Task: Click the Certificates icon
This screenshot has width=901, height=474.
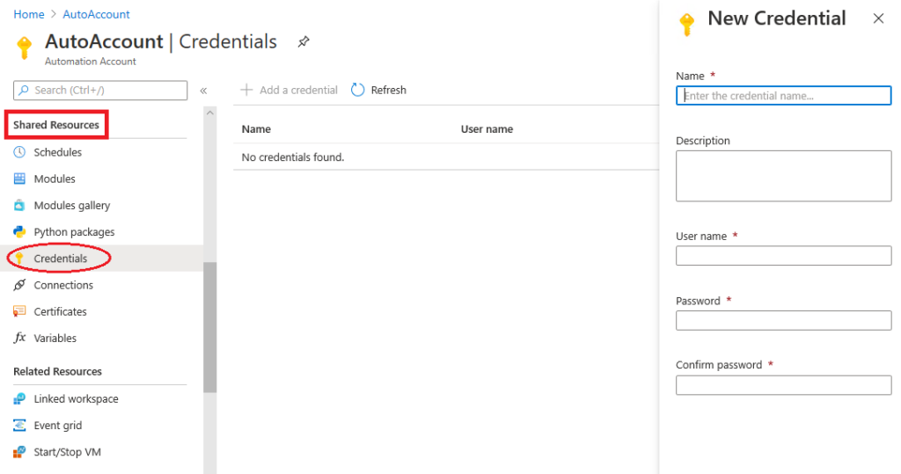Action: 19,311
